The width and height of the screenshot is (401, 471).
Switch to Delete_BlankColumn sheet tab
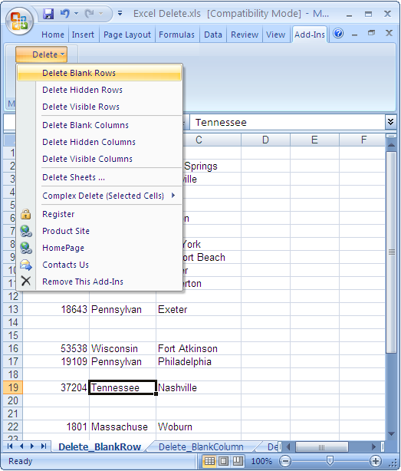click(x=201, y=447)
